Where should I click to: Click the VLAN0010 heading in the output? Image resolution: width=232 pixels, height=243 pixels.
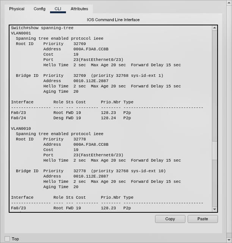coord(21,129)
